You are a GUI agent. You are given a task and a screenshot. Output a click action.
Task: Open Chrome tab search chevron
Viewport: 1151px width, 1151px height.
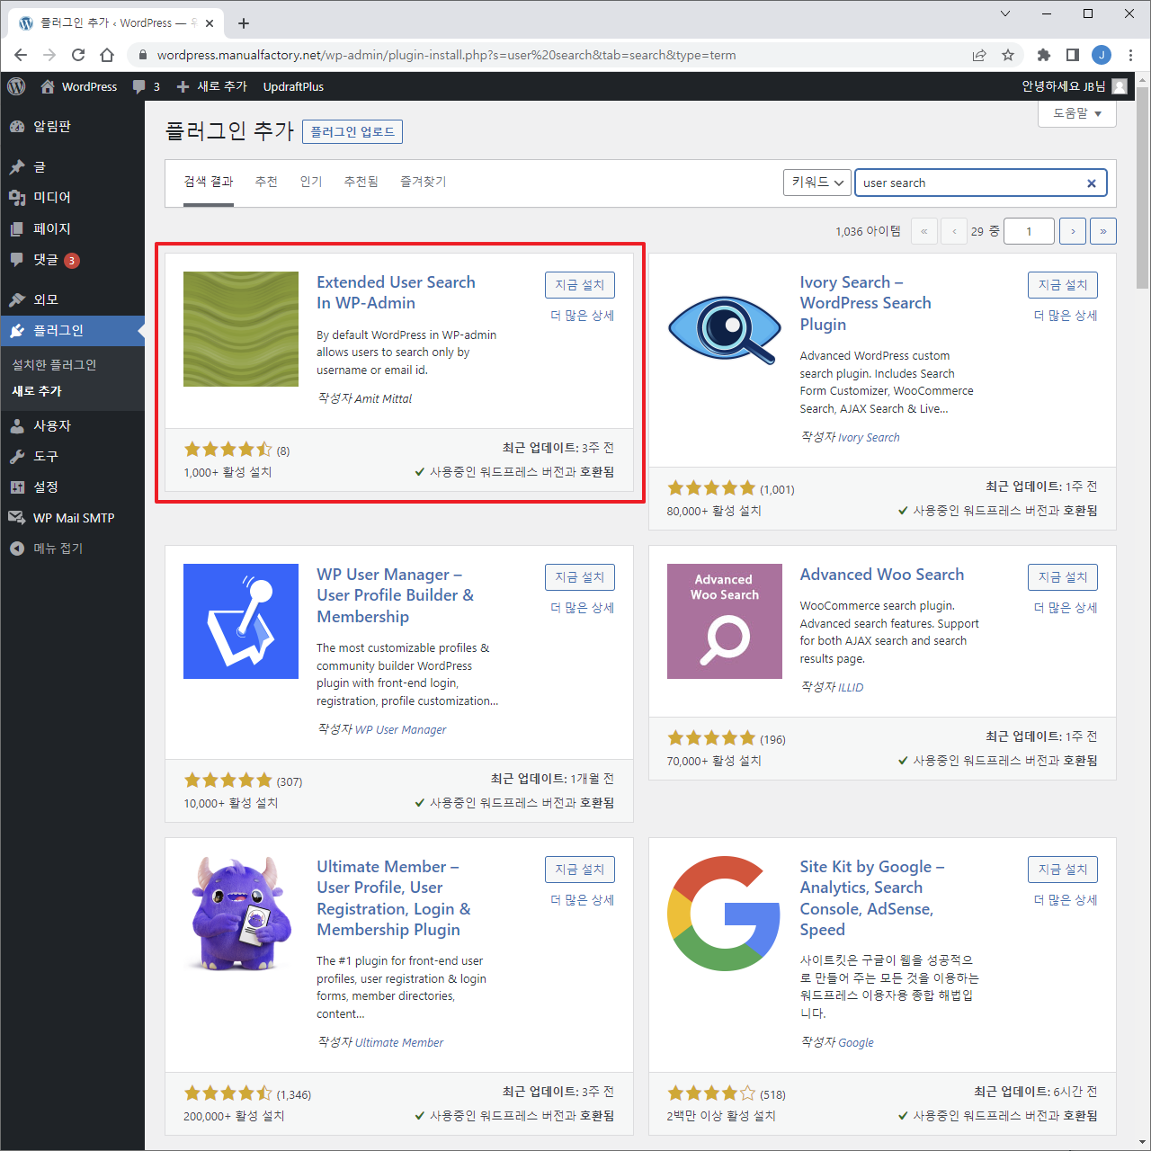coord(1005,13)
